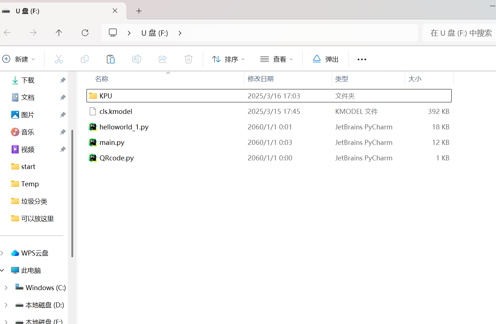Refresh the current folder view
496x324 pixels.
85,33
